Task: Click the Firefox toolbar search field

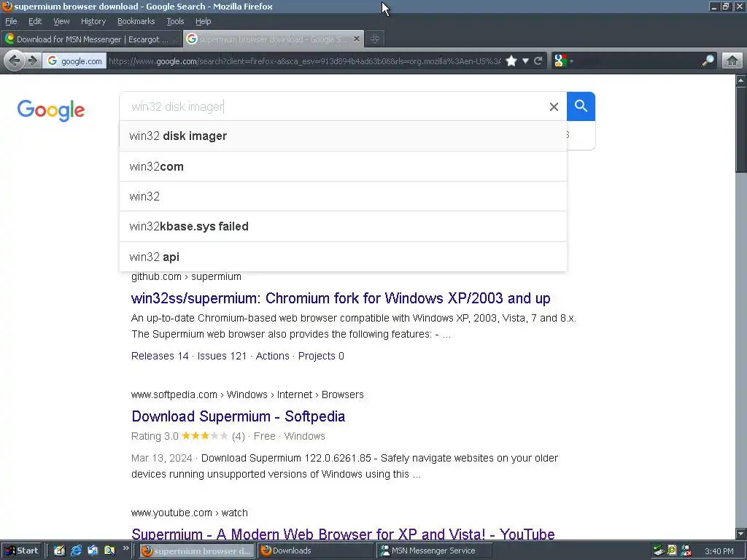Action: coord(636,61)
